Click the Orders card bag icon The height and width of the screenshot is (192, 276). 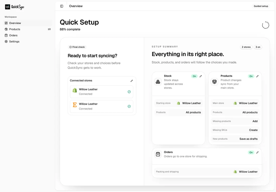tap(158, 154)
